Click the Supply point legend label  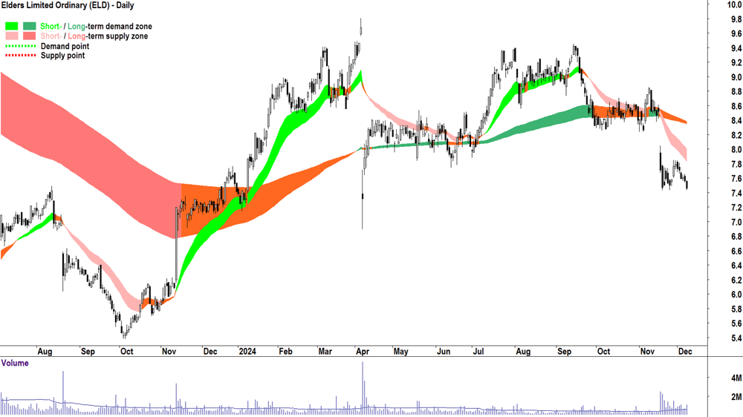point(62,56)
